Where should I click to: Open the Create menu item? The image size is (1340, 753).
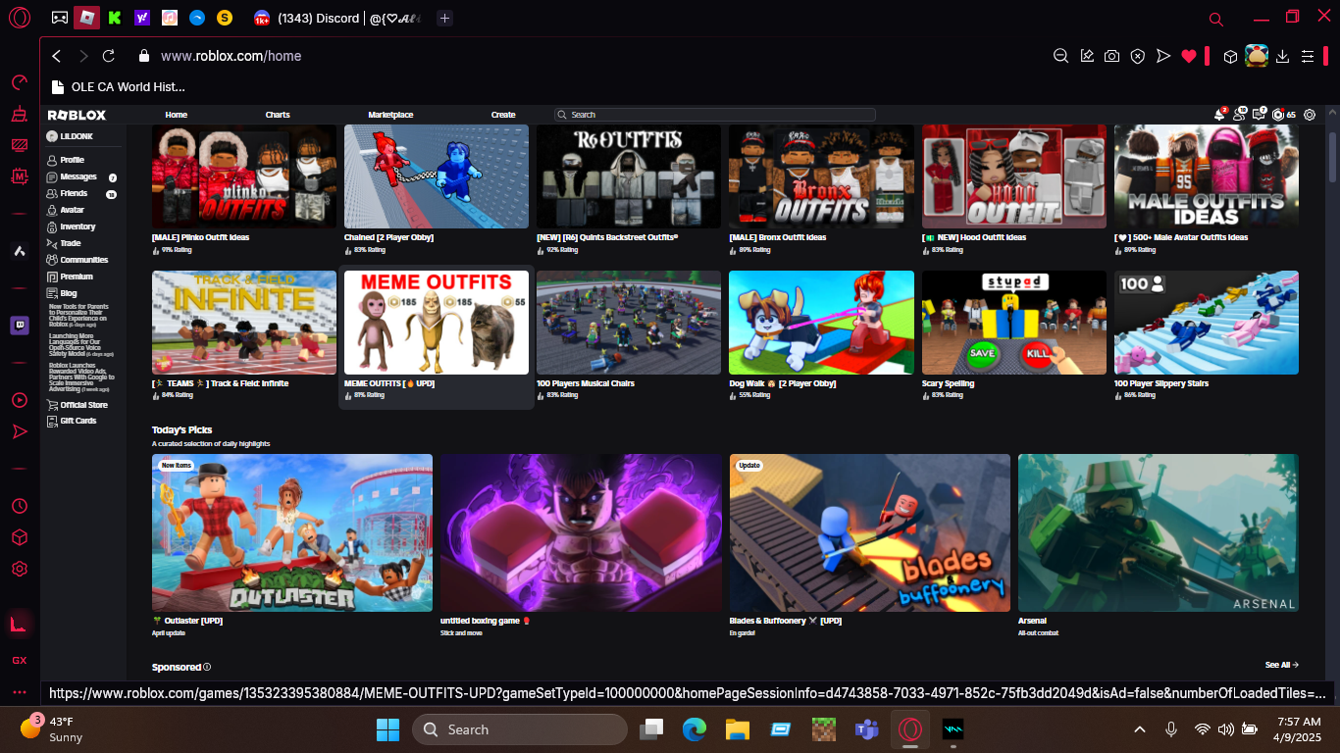503,115
